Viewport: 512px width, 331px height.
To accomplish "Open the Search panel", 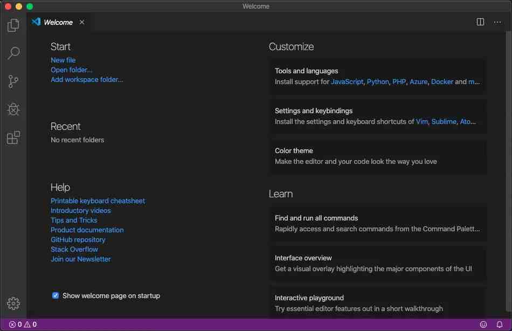I will pos(13,53).
